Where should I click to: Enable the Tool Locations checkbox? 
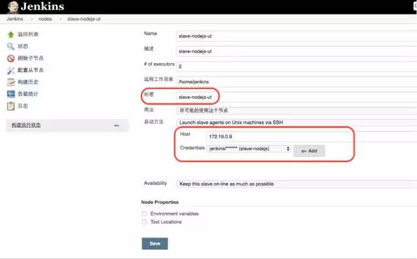tap(145, 222)
